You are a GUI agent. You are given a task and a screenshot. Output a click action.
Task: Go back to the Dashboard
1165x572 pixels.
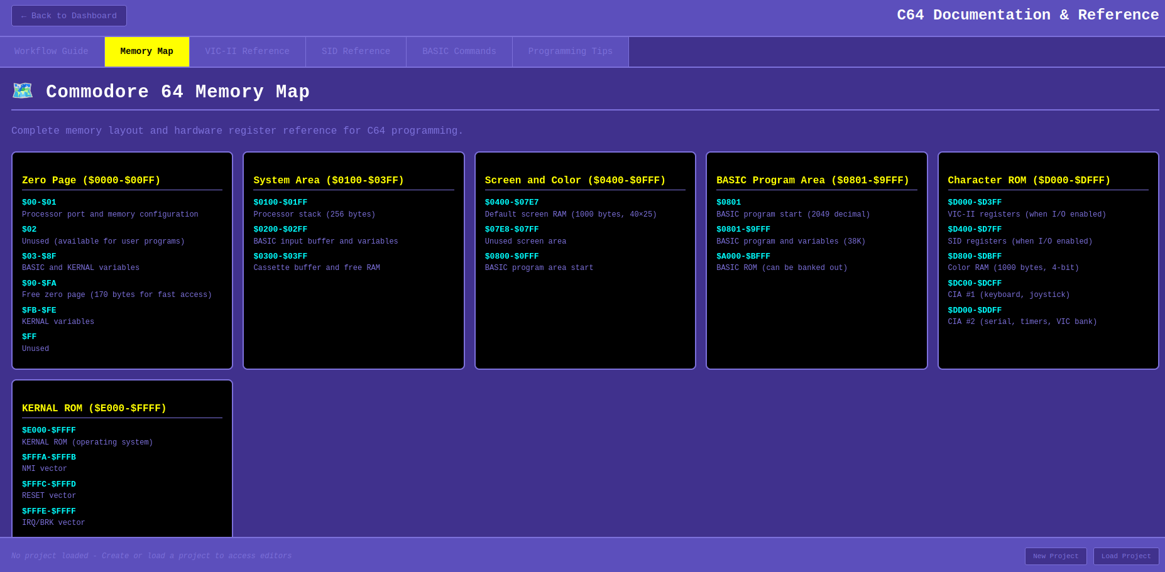pos(69,16)
